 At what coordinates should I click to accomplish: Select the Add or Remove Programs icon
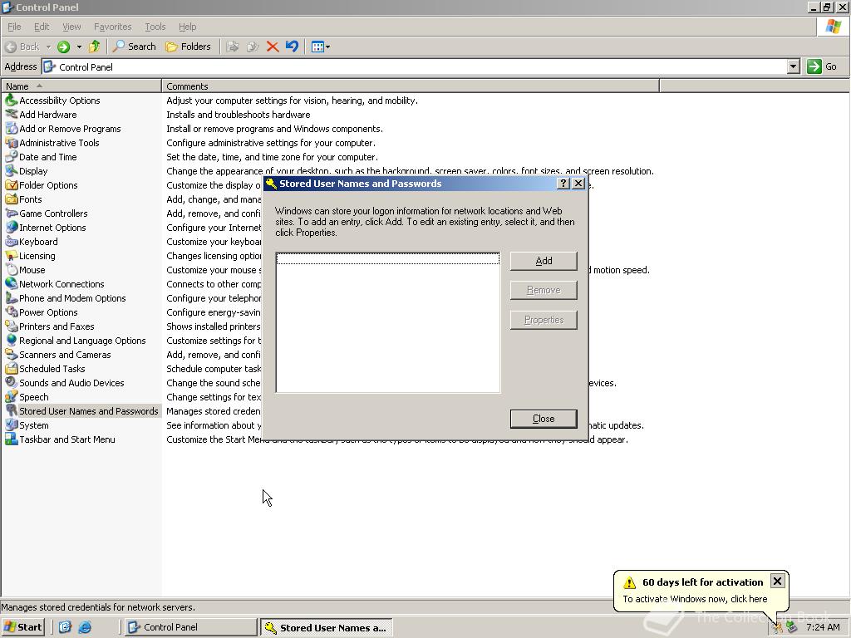[11, 129]
